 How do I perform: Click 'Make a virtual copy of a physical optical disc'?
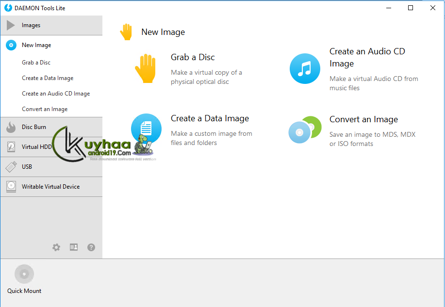point(206,77)
